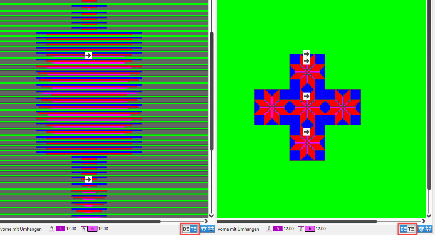Switch left pane to T view mode
435x235 pixels.
pos(193,229)
